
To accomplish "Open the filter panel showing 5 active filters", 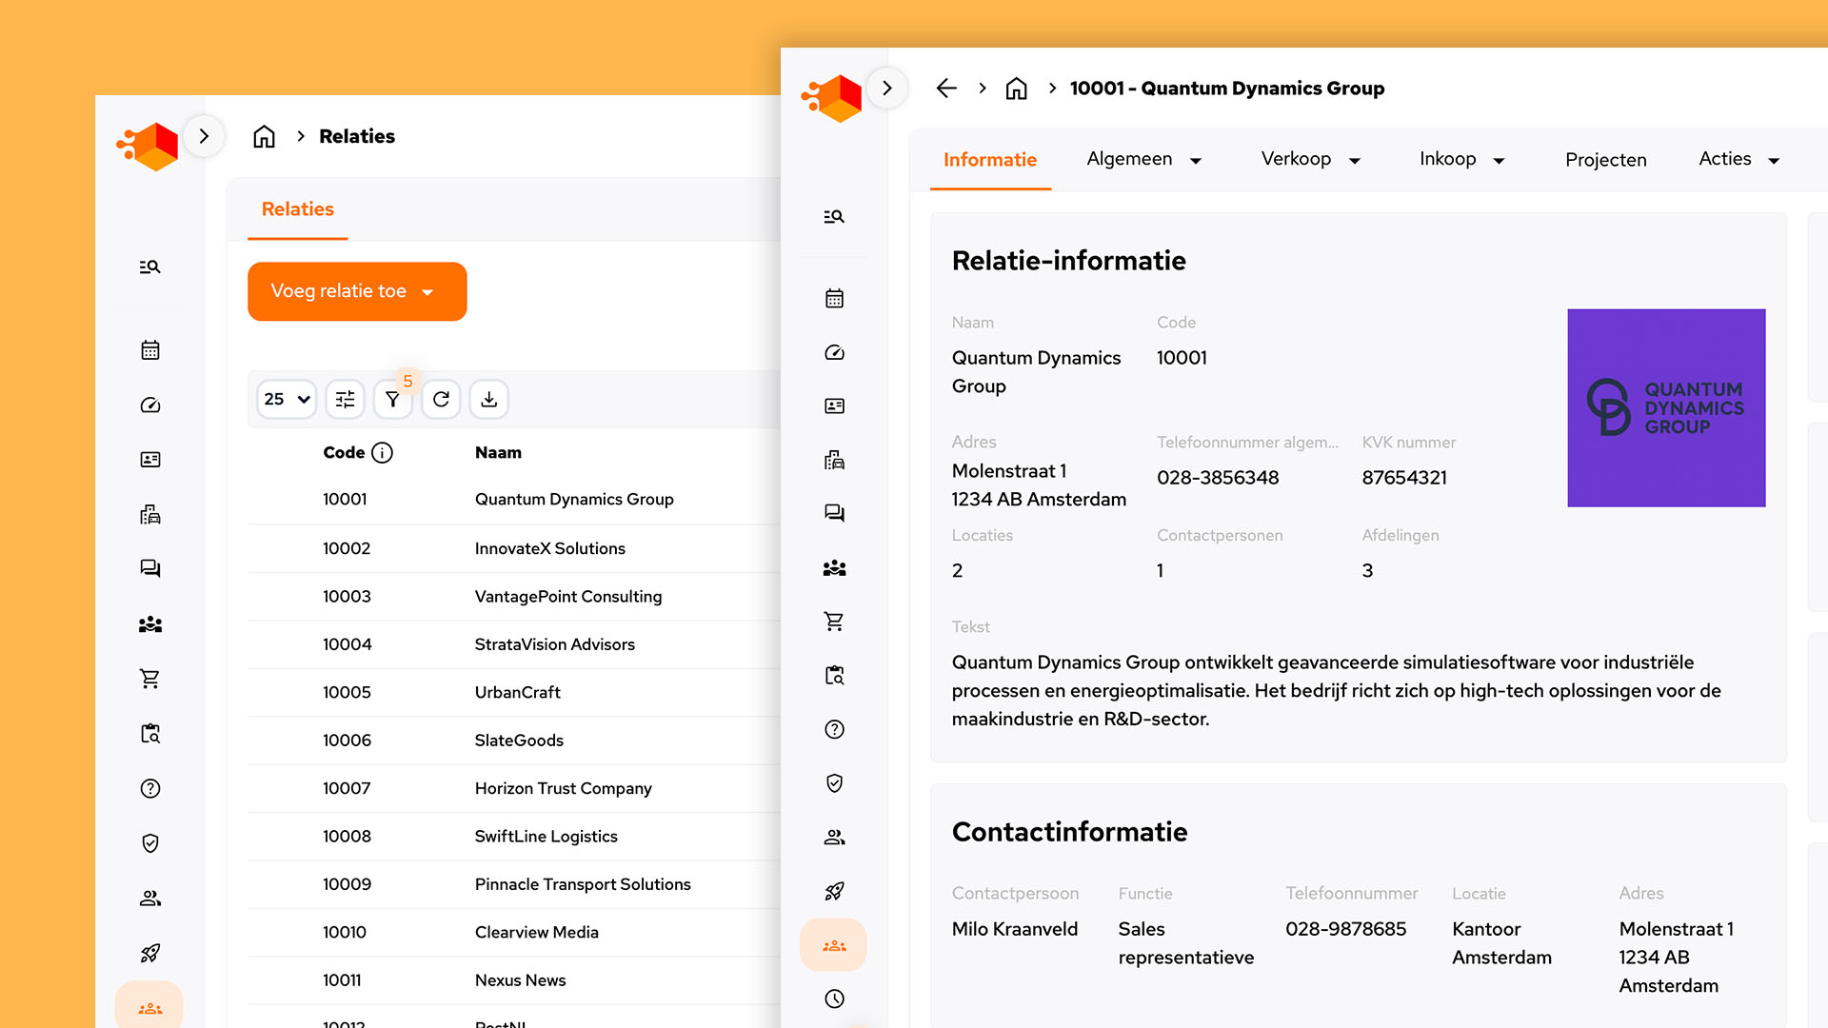I will pyautogui.click(x=392, y=399).
